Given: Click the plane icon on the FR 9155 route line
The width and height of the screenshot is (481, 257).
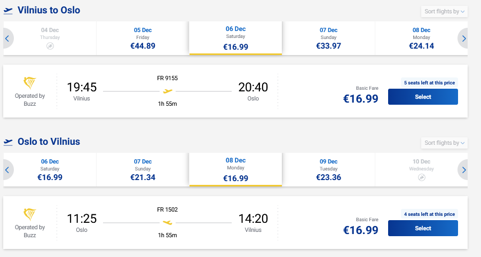Looking at the screenshot, I should point(168,91).
